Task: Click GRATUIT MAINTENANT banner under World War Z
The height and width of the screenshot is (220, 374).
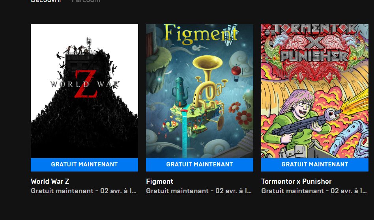Action: tap(84, 164)
